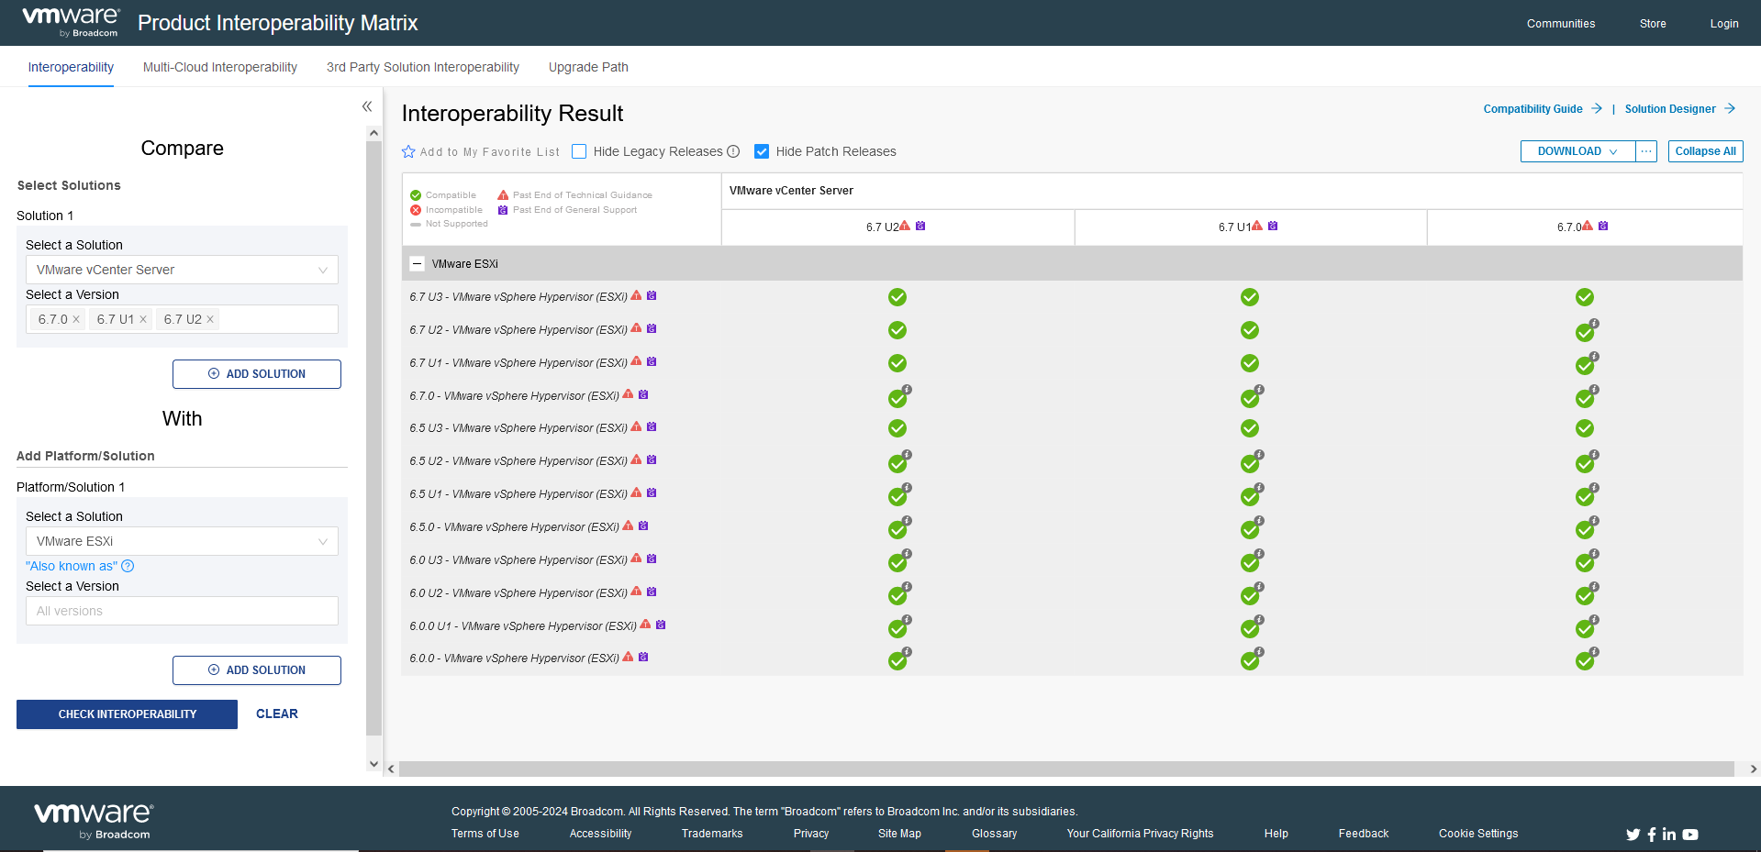This screenshot has height=852, width=1761.
Task: Open the LinkedIn footer icon
Action: pos(1669,835)
